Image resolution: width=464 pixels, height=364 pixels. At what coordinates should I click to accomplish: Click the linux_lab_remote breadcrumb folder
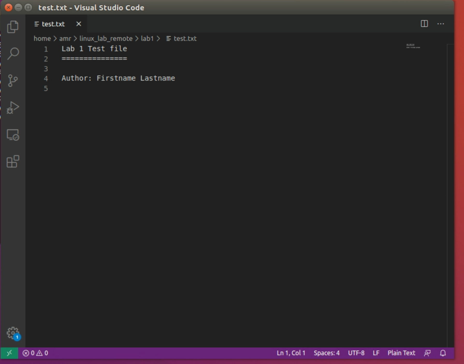106,39
